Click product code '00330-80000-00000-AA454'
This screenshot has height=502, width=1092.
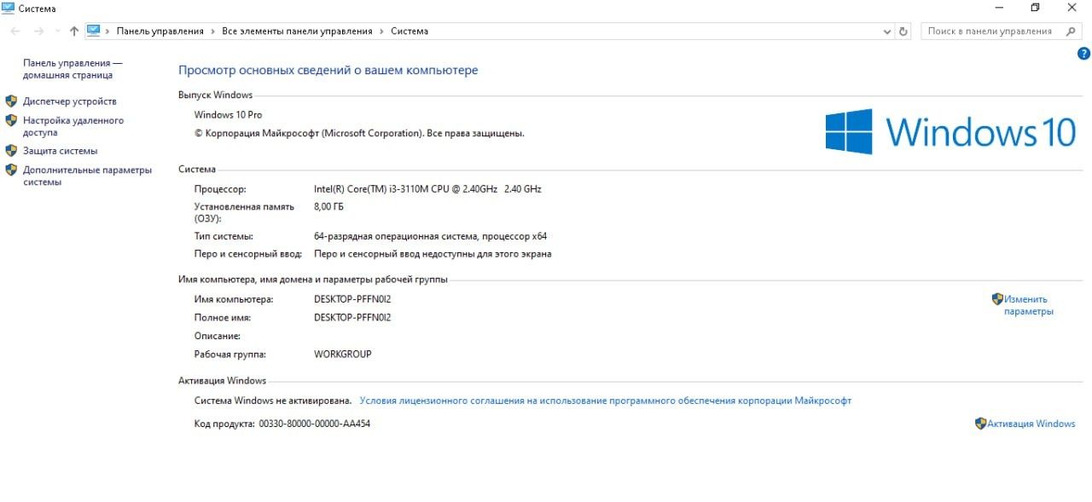coord(315,424)
